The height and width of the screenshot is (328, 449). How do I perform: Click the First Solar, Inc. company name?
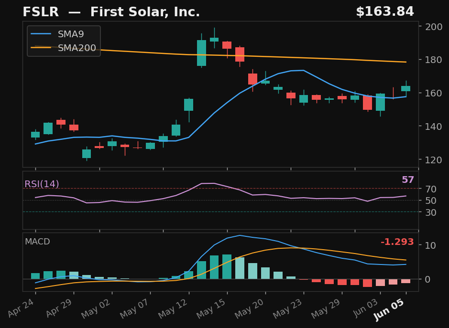145,12
